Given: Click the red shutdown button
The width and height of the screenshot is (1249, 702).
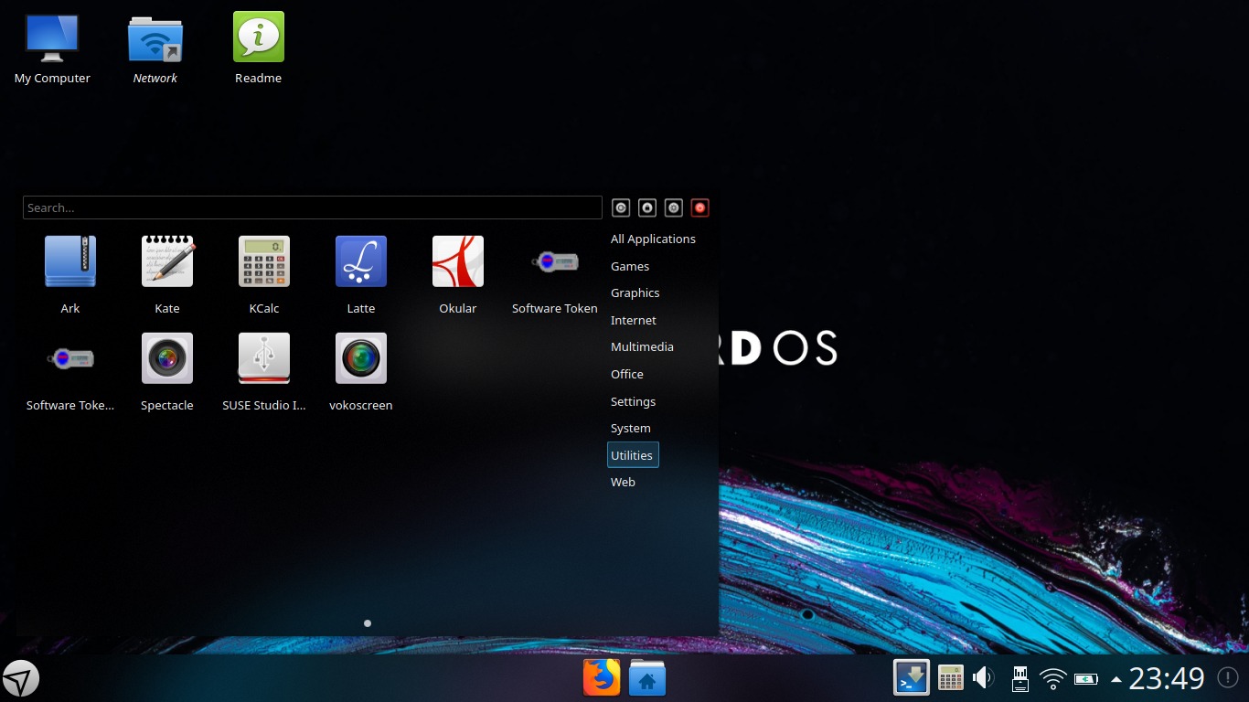Looking at the screenshot, I should coord(700,207).
